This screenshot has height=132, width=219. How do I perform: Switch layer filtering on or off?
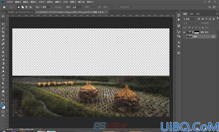[x=218, y=18]
